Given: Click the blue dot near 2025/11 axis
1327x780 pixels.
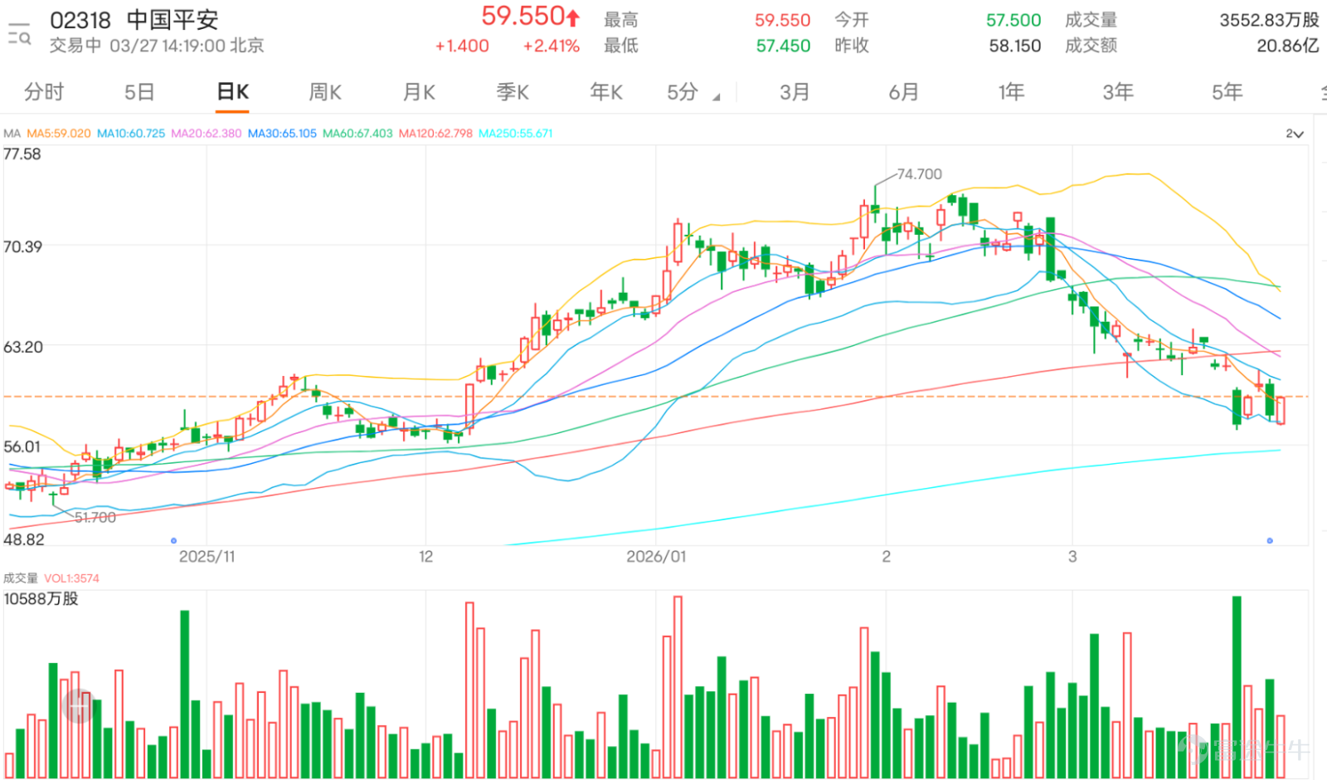Looking at the screenshot, I should coord(173,541).
